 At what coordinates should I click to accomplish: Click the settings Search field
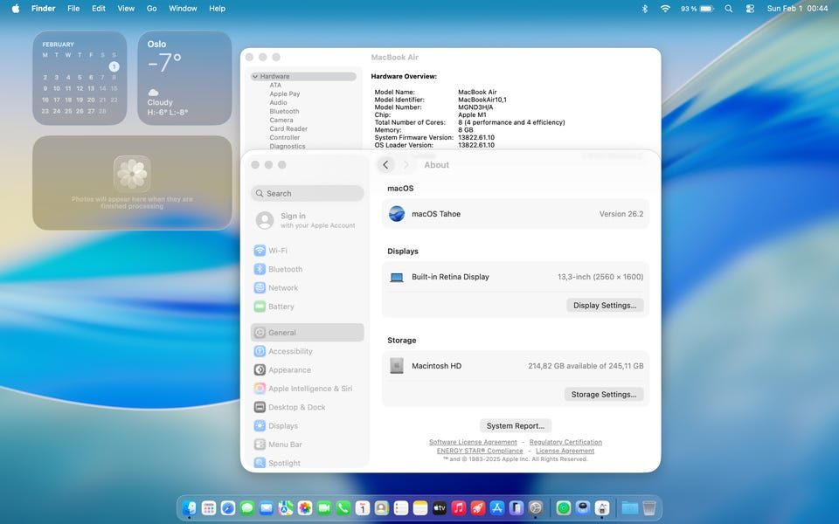[308, 194]
